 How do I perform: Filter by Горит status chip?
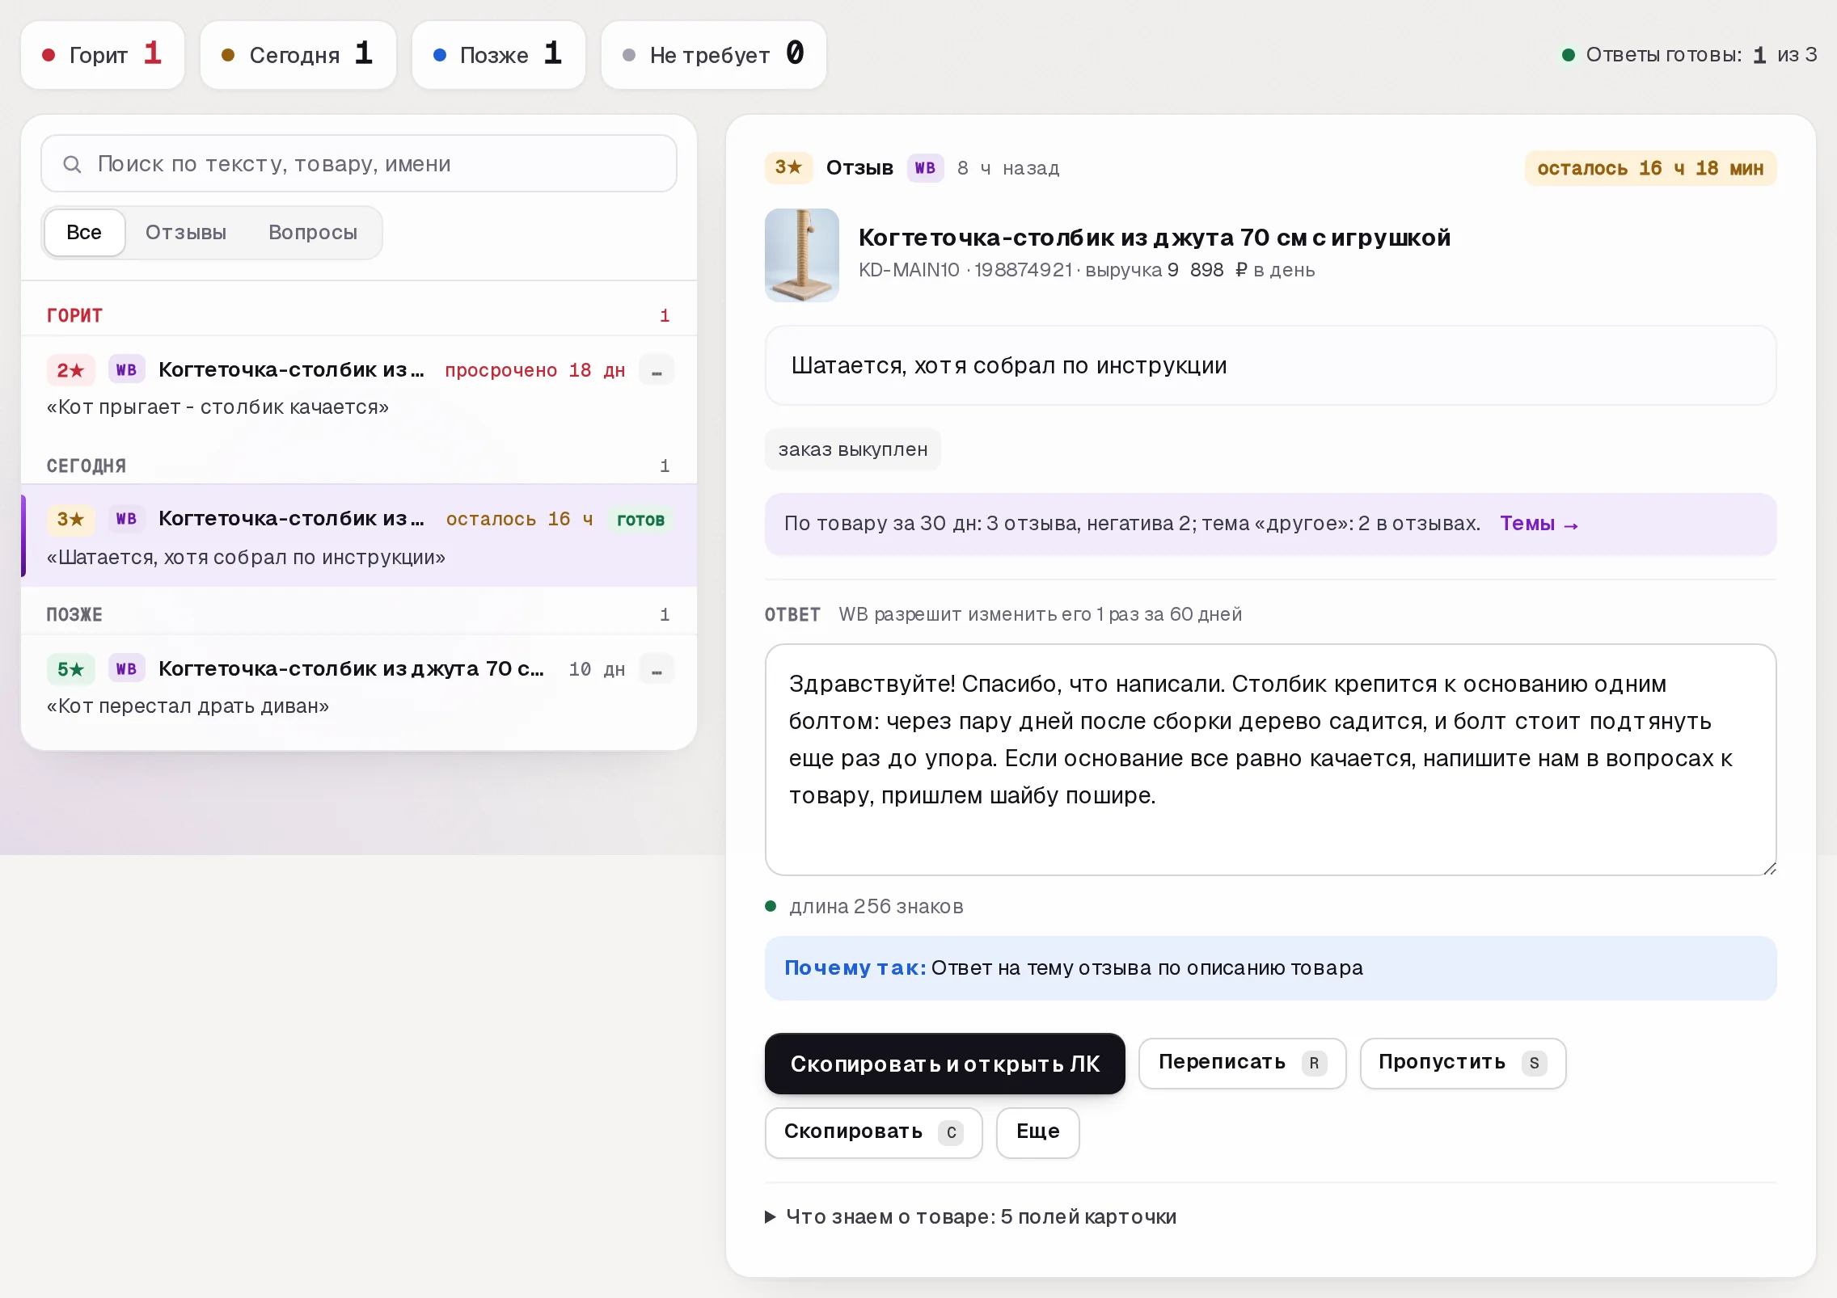(103, 55)
